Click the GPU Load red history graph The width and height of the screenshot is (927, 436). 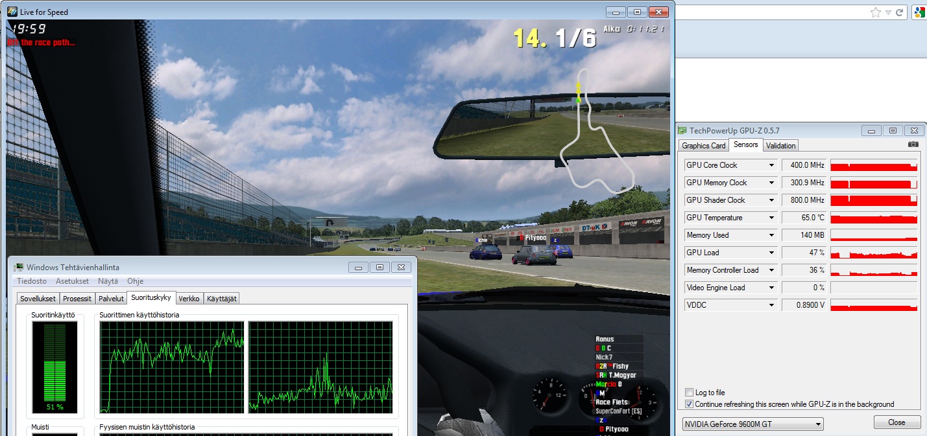(874, 253)
